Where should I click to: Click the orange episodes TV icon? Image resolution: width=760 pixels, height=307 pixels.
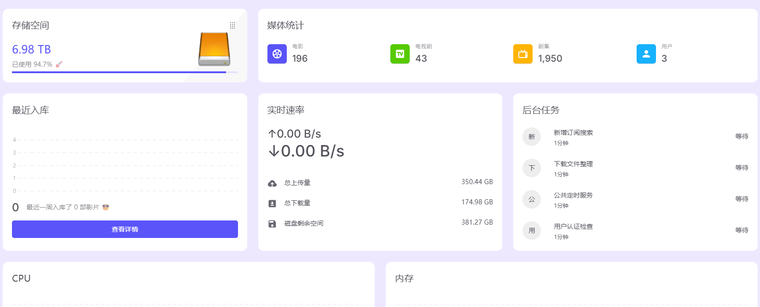[523, 54]
